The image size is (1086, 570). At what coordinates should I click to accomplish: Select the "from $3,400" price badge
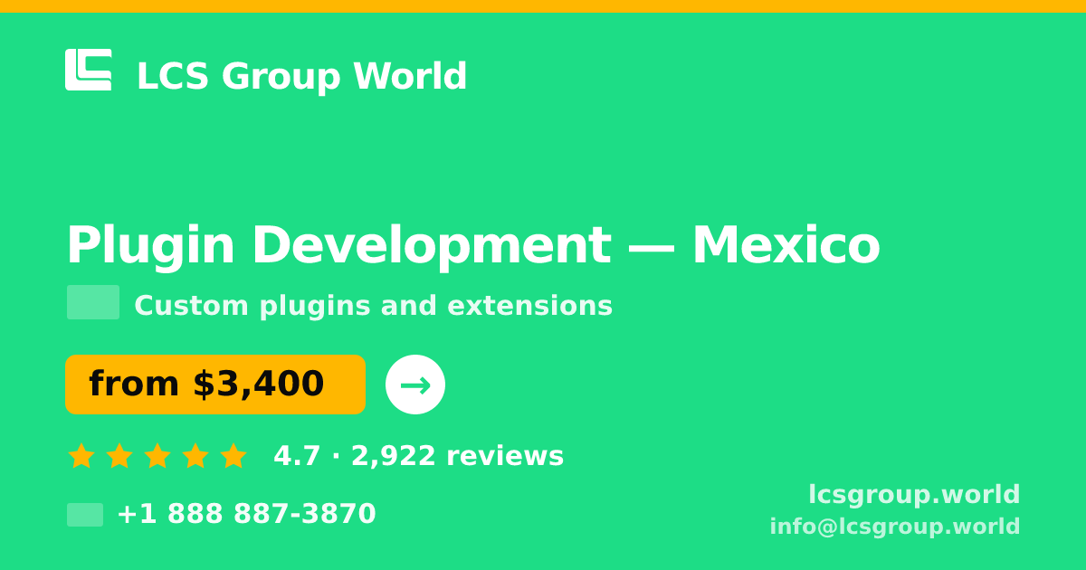pyautogui.click(x=215, y=385)
